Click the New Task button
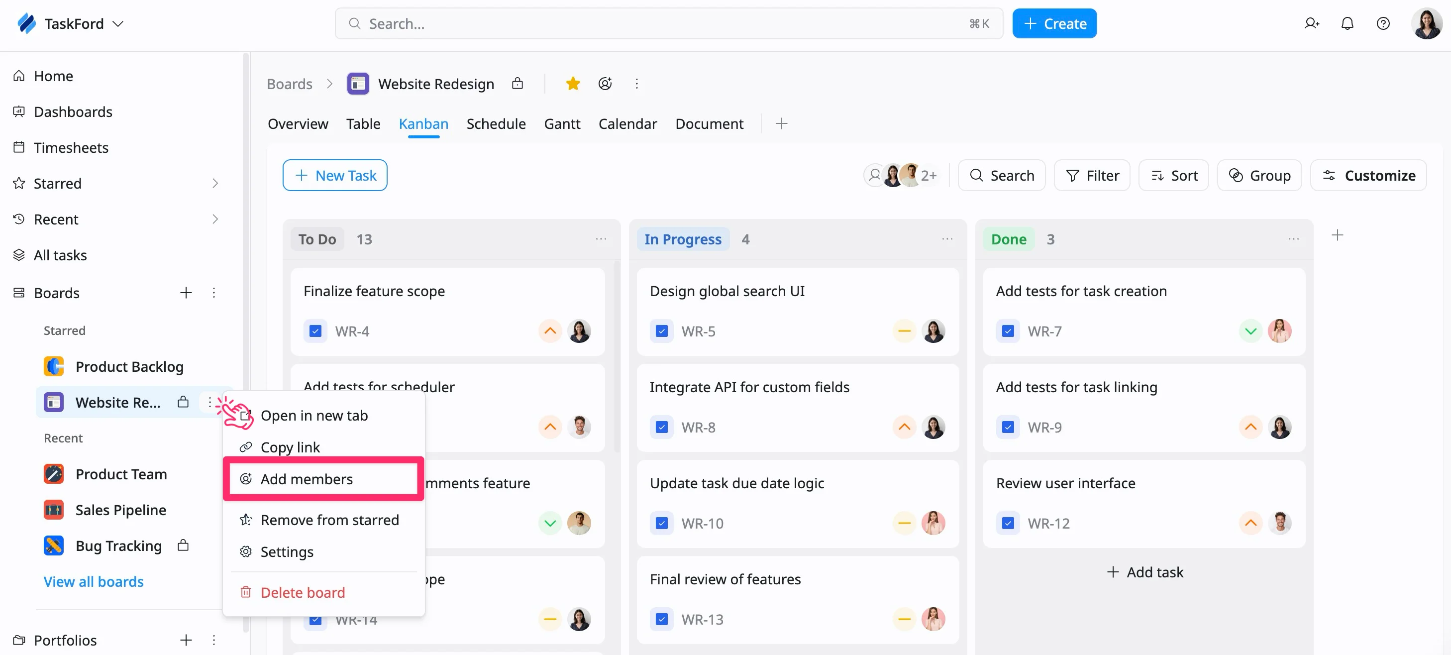 click(x=334, y=175)
